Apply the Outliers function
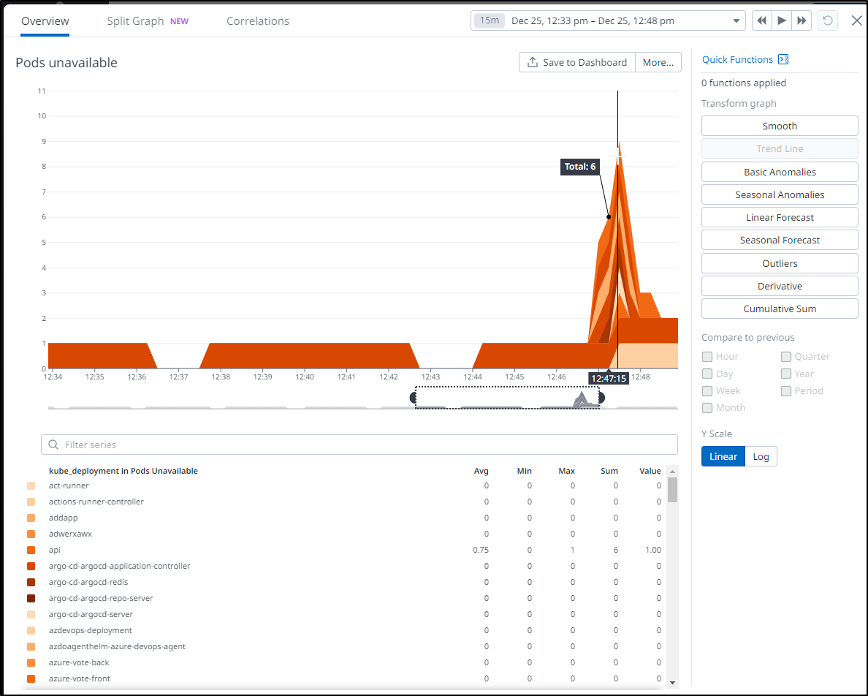868x696 pixels. coord(780,263)
